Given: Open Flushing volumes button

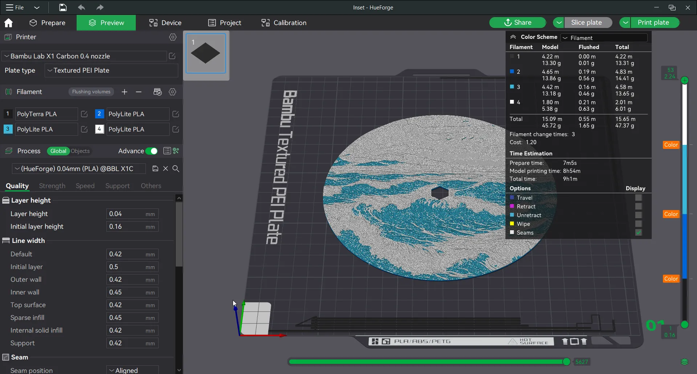Looking at the screenshot, I should (x=91, y=92).
